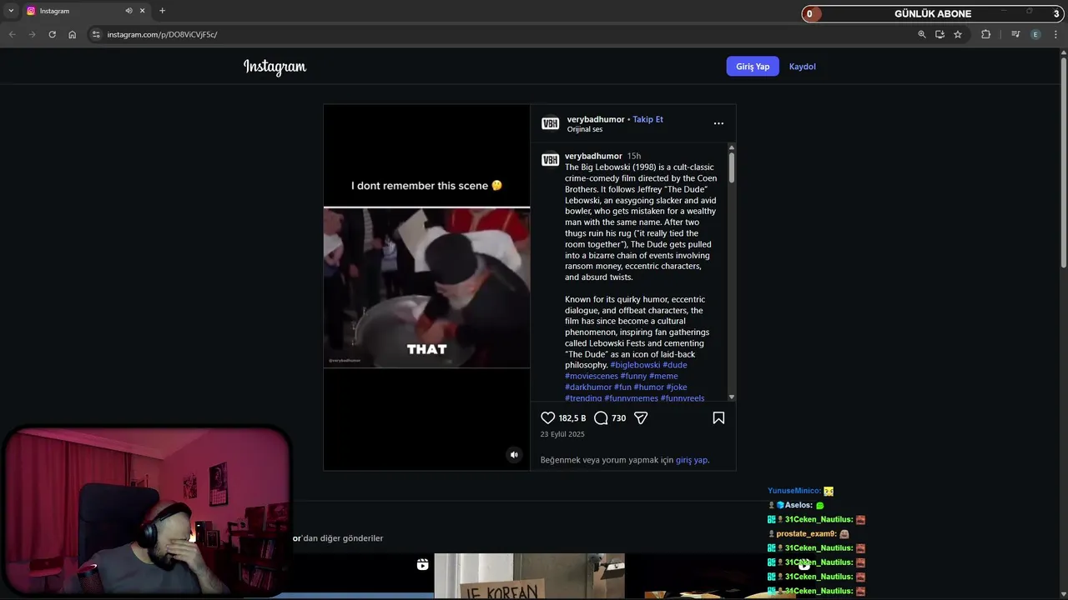The height and width of the screenshot is (600, 1068).
Task: Open Chrome three-dot menu
Action: (x=1056, y=34)
